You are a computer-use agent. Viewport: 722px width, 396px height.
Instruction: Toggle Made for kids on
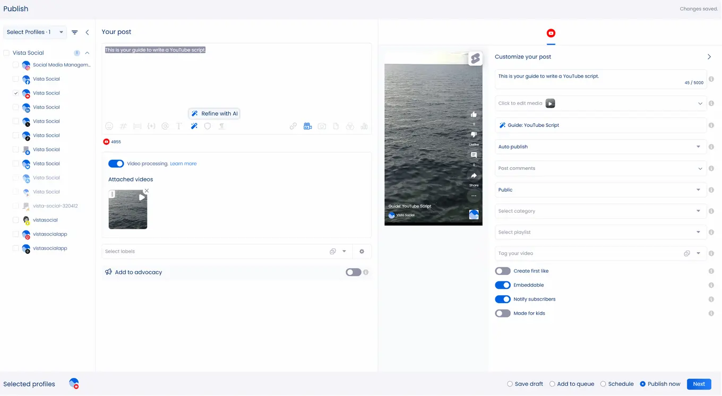pyautogui.click(x=502, y=314)
